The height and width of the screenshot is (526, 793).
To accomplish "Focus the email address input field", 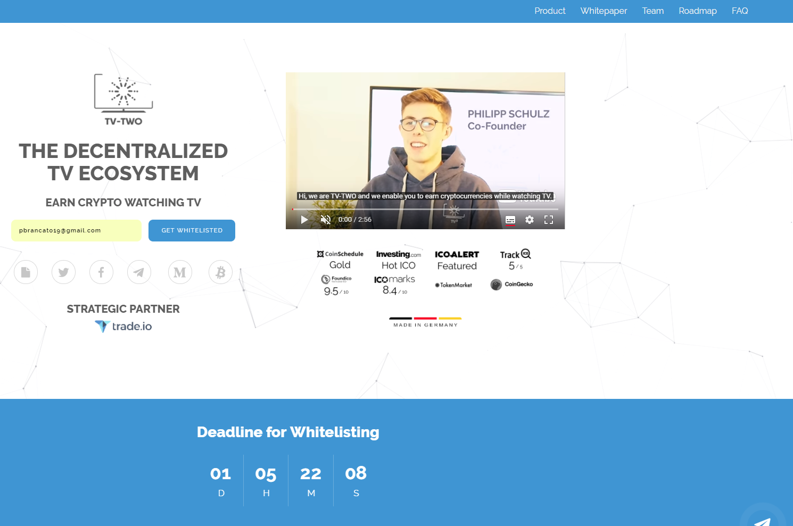I will coord(76,230).
